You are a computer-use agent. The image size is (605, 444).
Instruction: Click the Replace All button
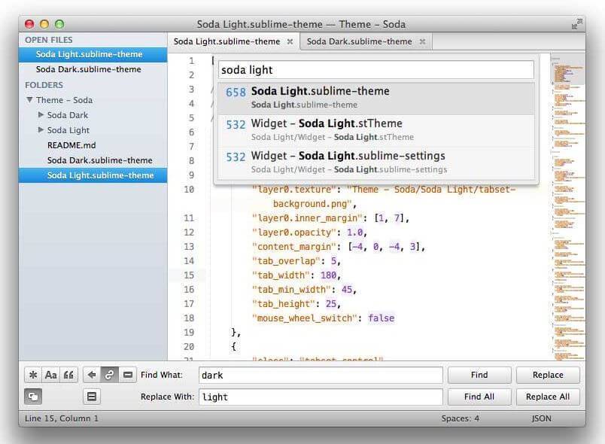[x=548, y=397]
